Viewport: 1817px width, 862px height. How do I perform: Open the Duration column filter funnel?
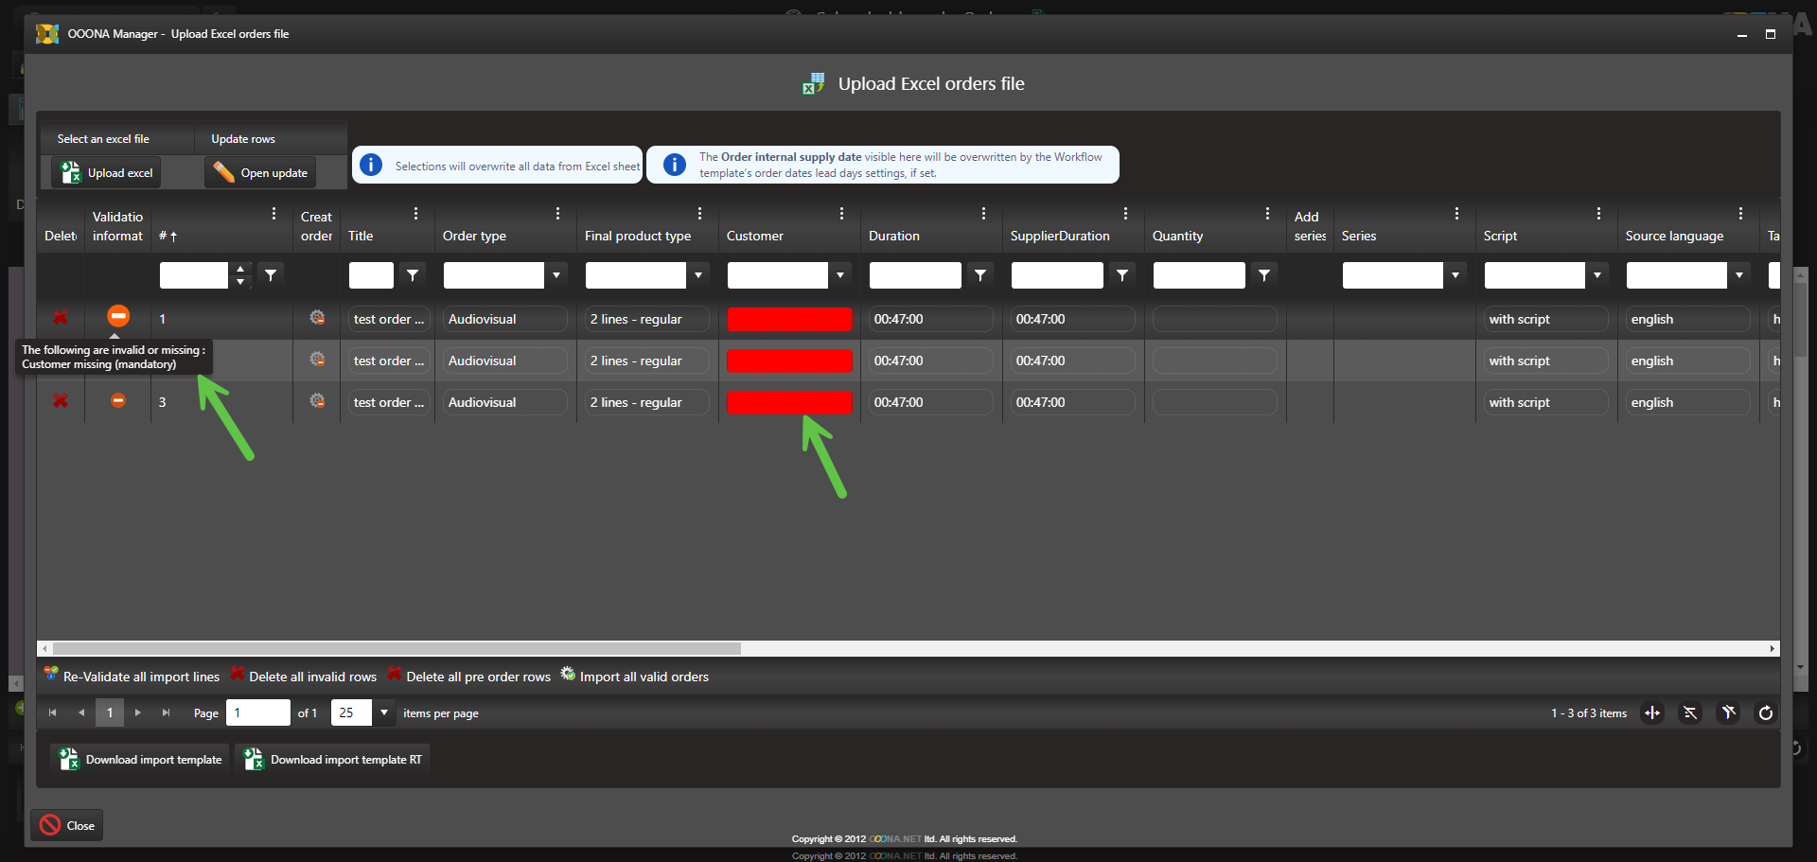(x=980, y=275)
